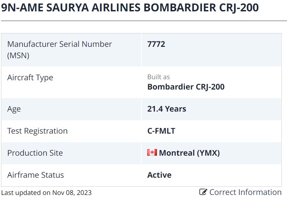Click the Production Site row label
The height and width of the screenshot is (197, 287).
(x=35, y=153)
